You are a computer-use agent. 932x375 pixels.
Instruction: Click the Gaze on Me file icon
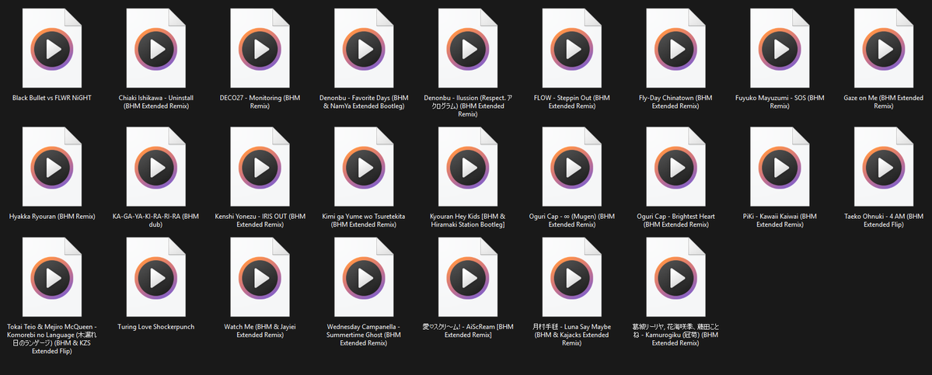[x=884, y=48]
